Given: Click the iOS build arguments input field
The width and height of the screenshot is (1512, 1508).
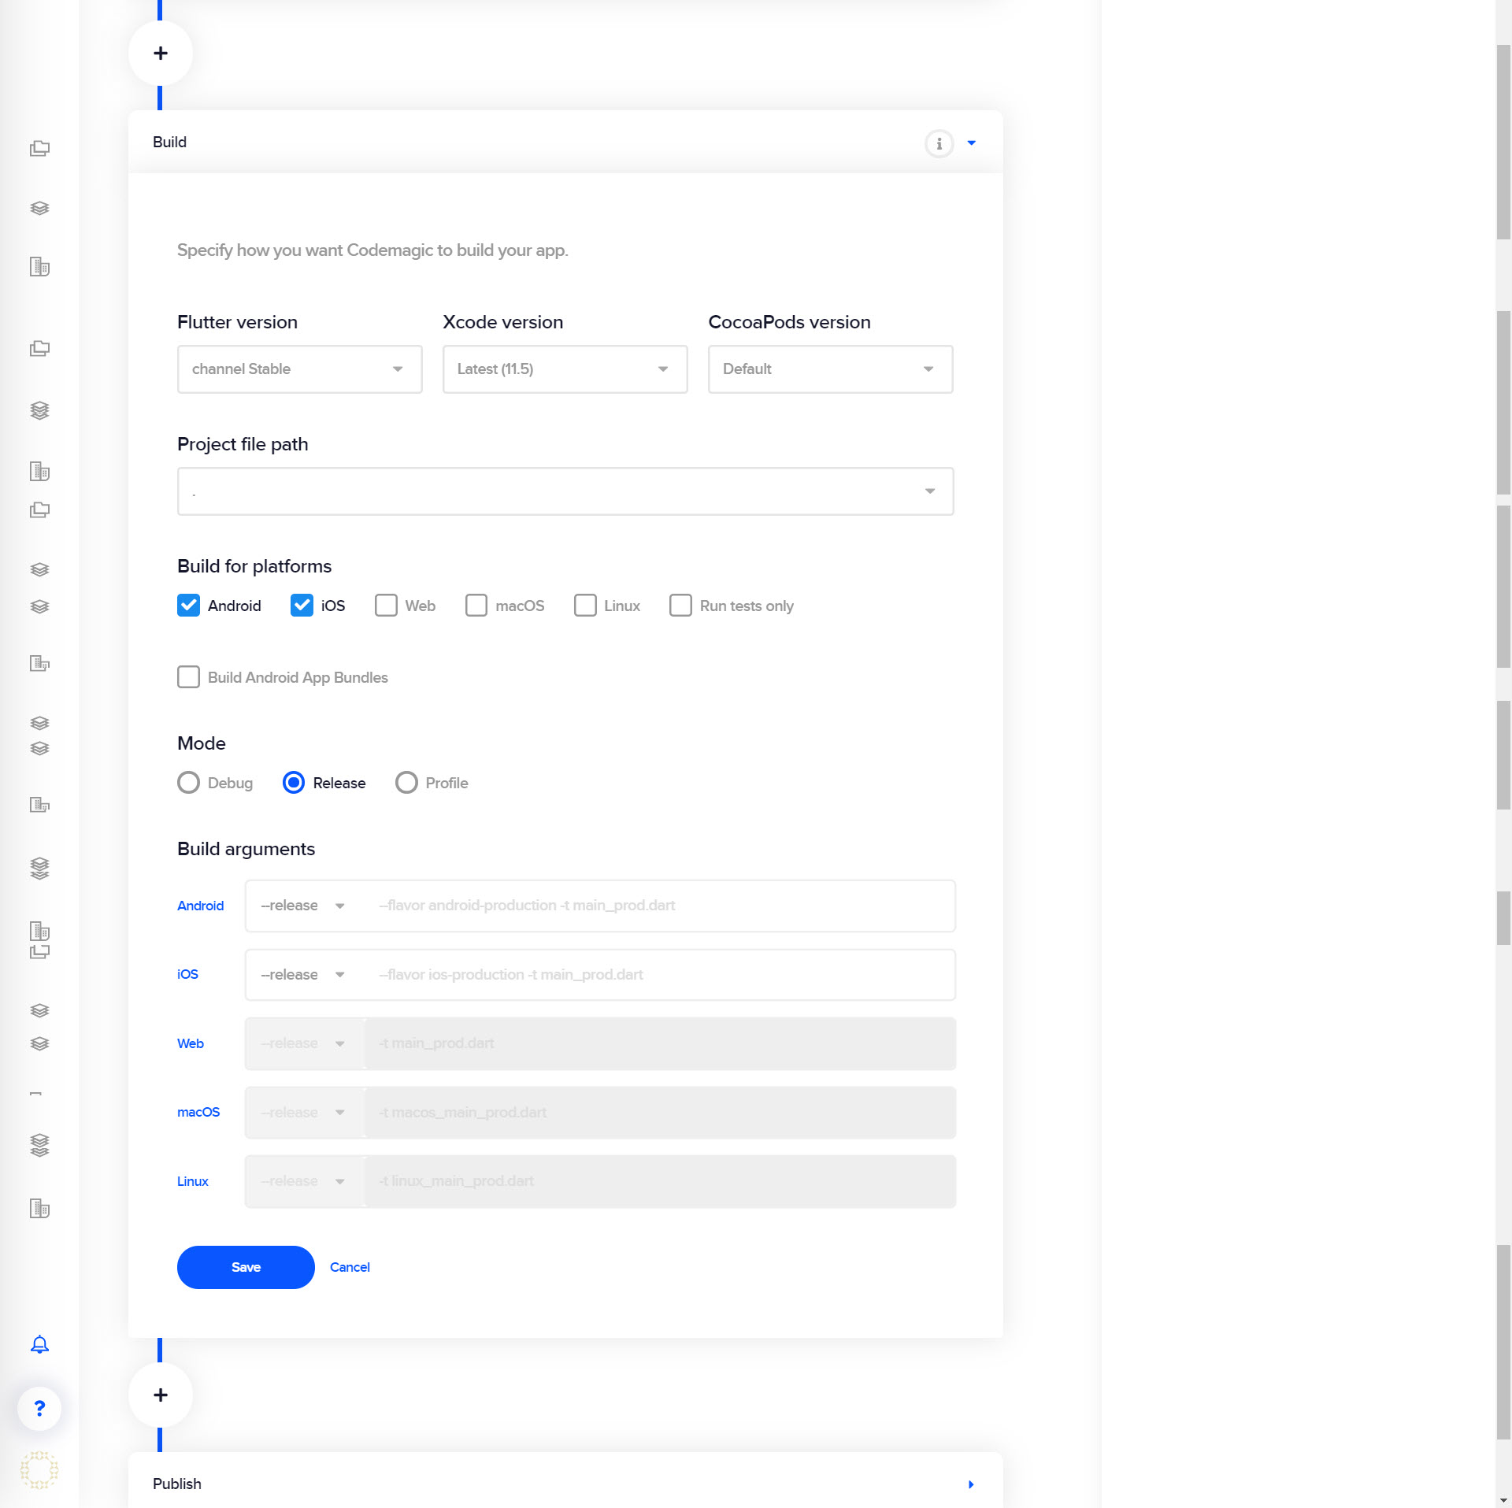Looking at the screenshot, I should click(658, 973).
